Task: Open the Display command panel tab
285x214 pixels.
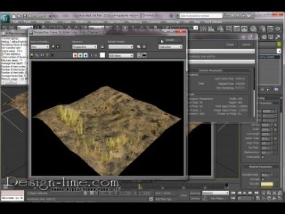Action: 271,37
